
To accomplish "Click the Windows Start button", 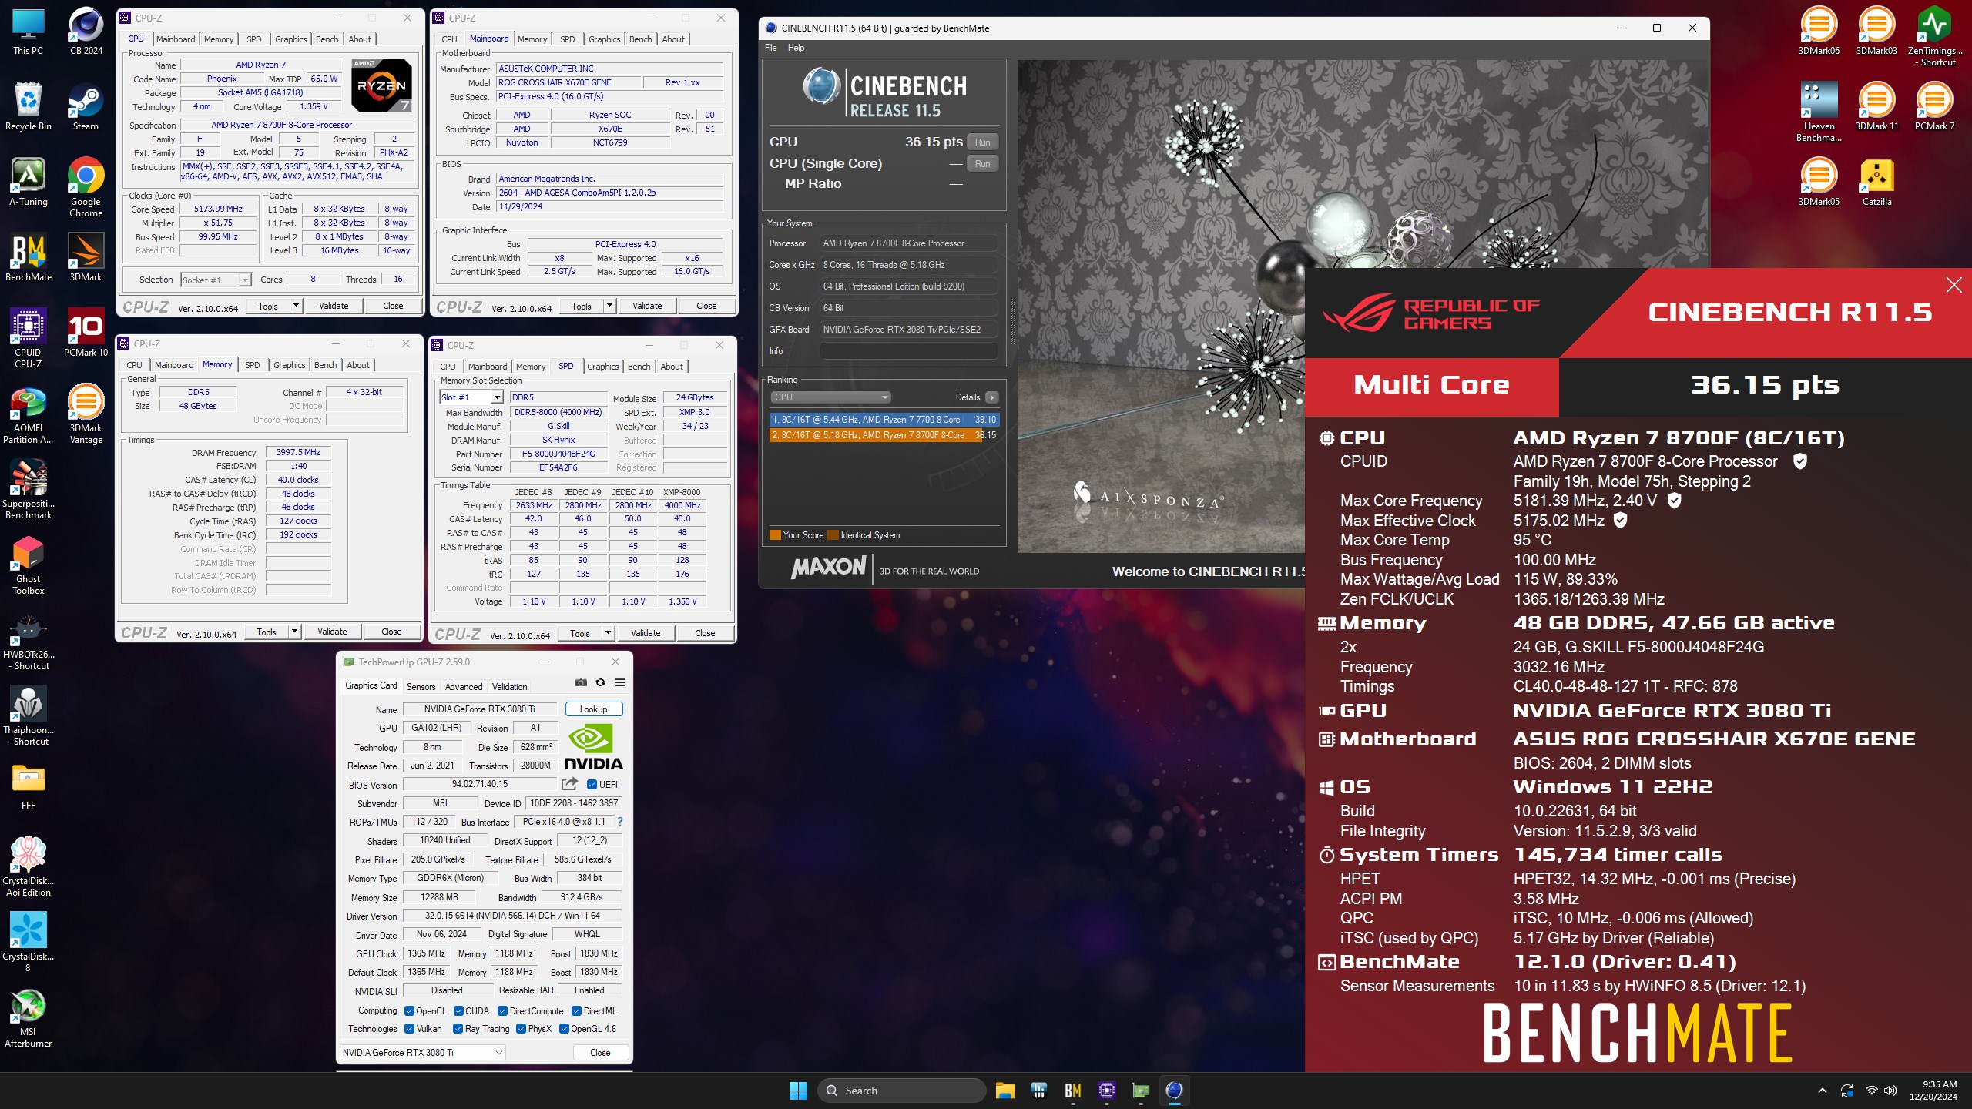I will (x=798, y=1090).
